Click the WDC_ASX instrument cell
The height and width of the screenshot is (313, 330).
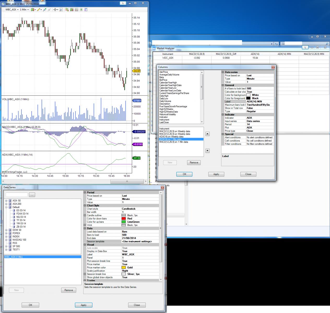point(168,58)
